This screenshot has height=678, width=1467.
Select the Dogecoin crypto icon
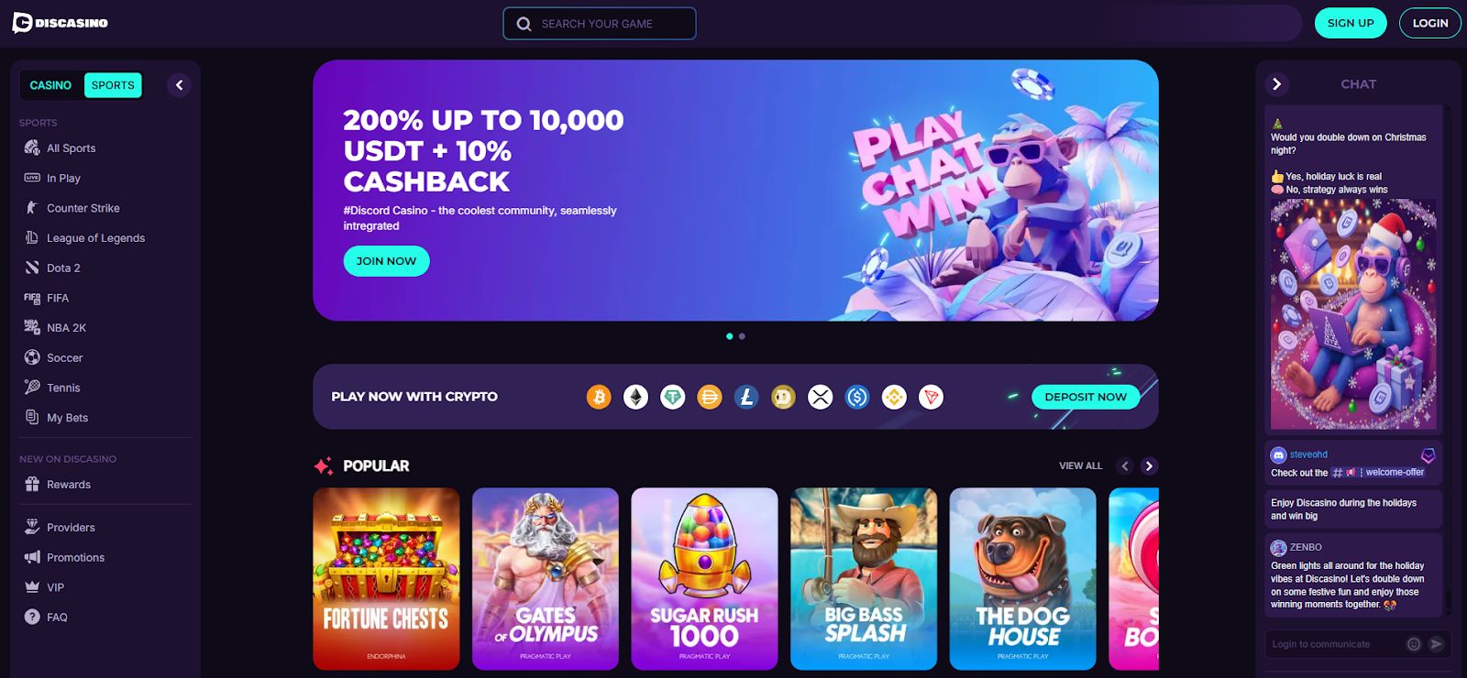(783, 397)
